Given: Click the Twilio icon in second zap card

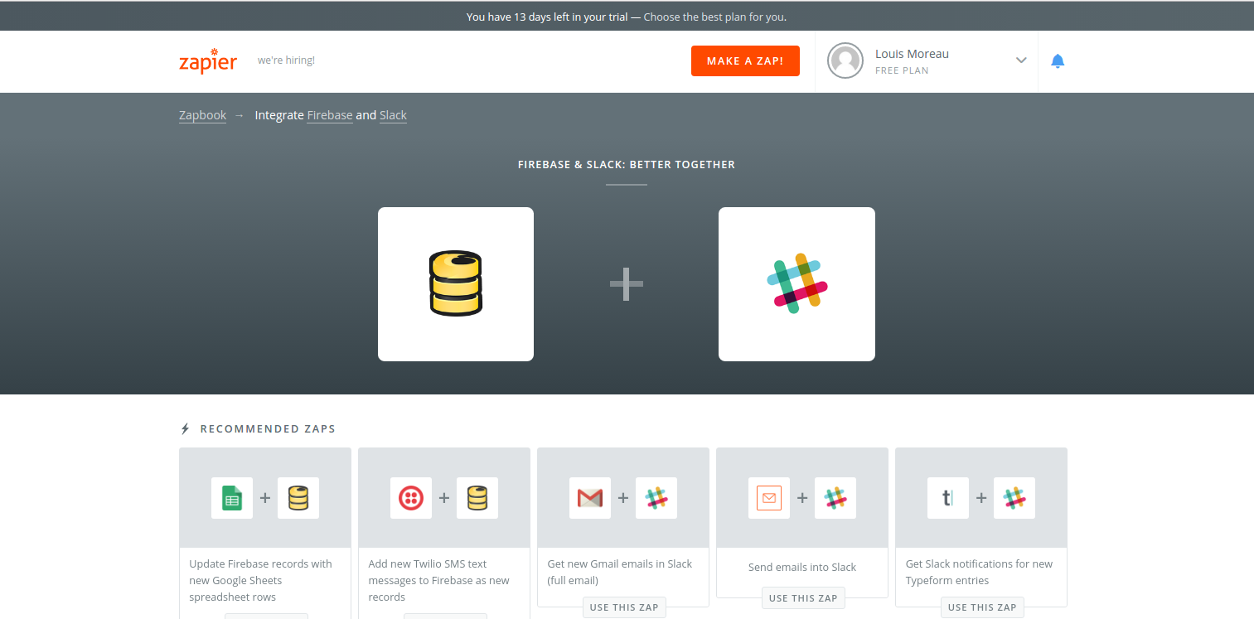Looking at the screenshot, I should pos(411,498).
